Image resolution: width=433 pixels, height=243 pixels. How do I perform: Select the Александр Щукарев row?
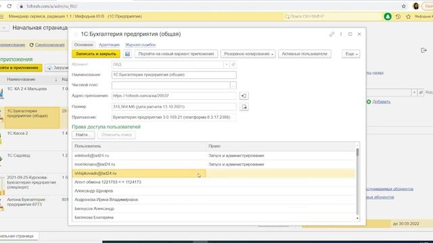(x=214, y=191)
